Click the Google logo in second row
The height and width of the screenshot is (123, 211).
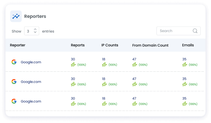(x=14, y=81)
